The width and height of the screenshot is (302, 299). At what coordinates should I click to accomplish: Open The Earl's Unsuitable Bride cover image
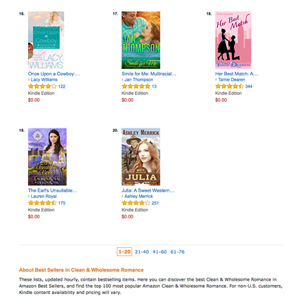pos(47,157)
